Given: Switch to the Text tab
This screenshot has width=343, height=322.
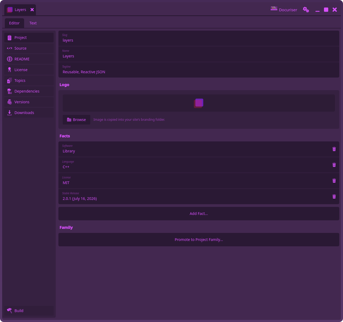Looking at the screenshot, I should coord(33,23).
